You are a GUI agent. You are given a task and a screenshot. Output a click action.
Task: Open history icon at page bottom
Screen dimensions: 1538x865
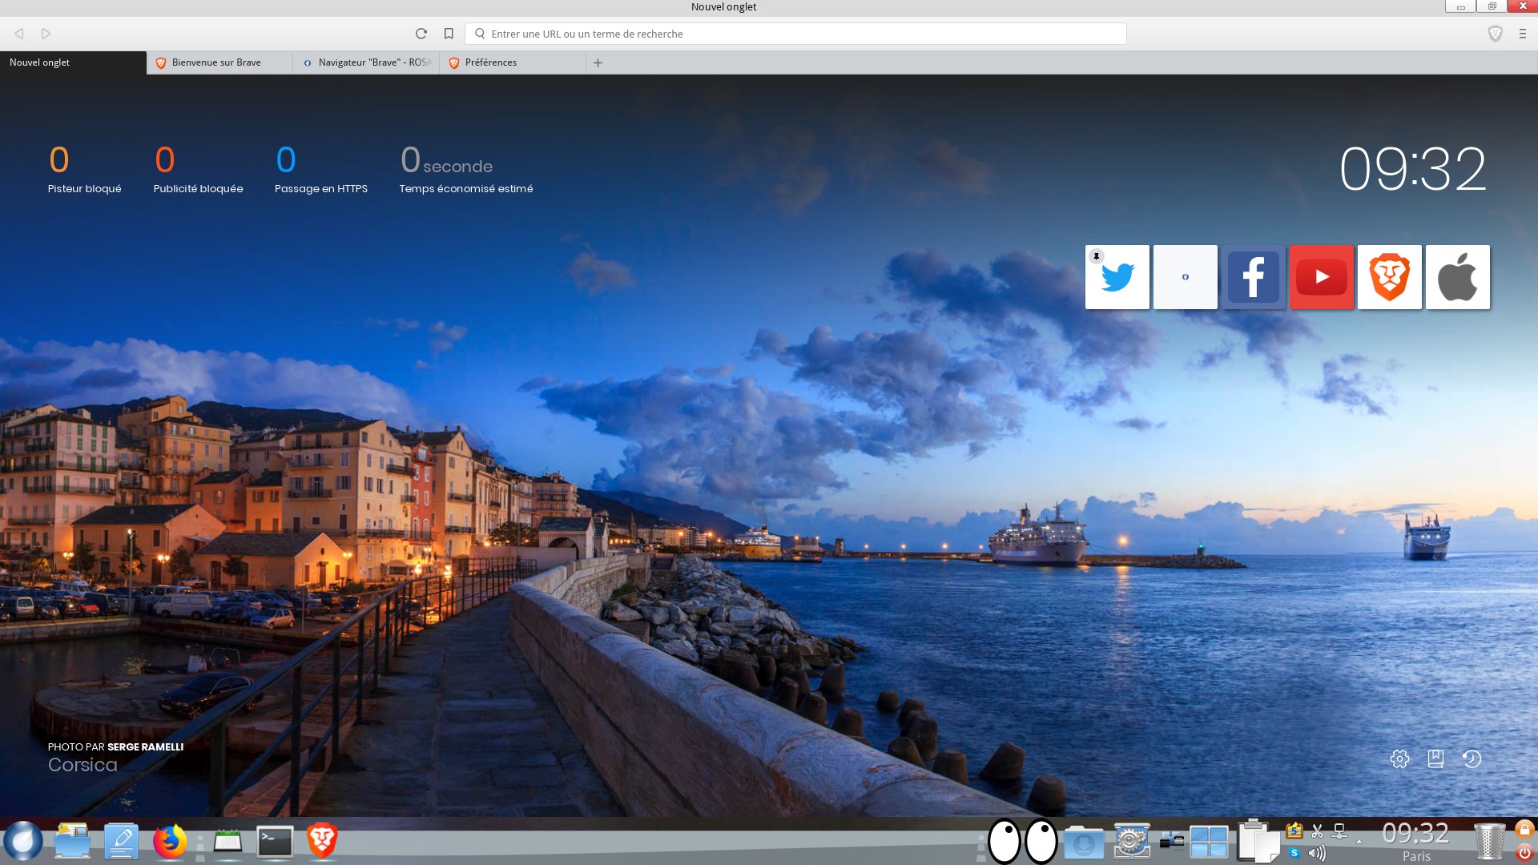pos(1472,758)
